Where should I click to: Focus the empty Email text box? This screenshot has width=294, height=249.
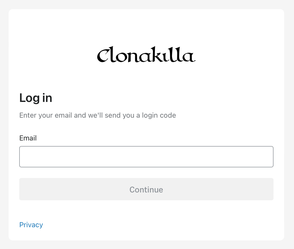tap(146, 157)
